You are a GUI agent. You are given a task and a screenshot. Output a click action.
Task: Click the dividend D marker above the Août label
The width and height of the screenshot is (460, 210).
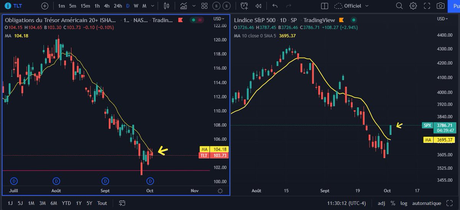(x=56, y=180)
